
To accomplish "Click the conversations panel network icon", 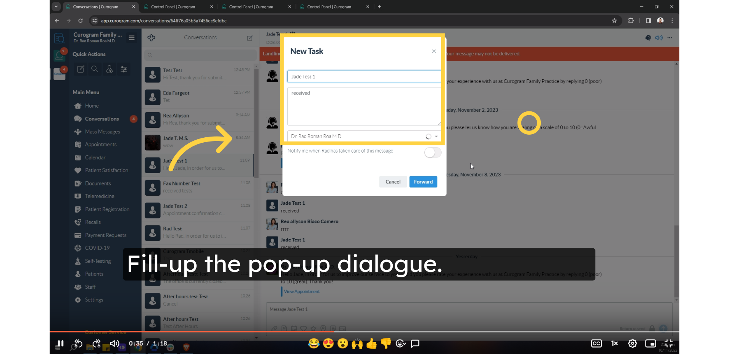I will coord(151,38).
